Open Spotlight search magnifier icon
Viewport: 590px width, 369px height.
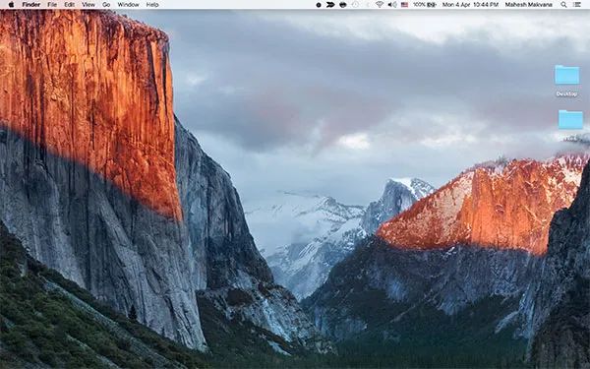pos(563,5)
